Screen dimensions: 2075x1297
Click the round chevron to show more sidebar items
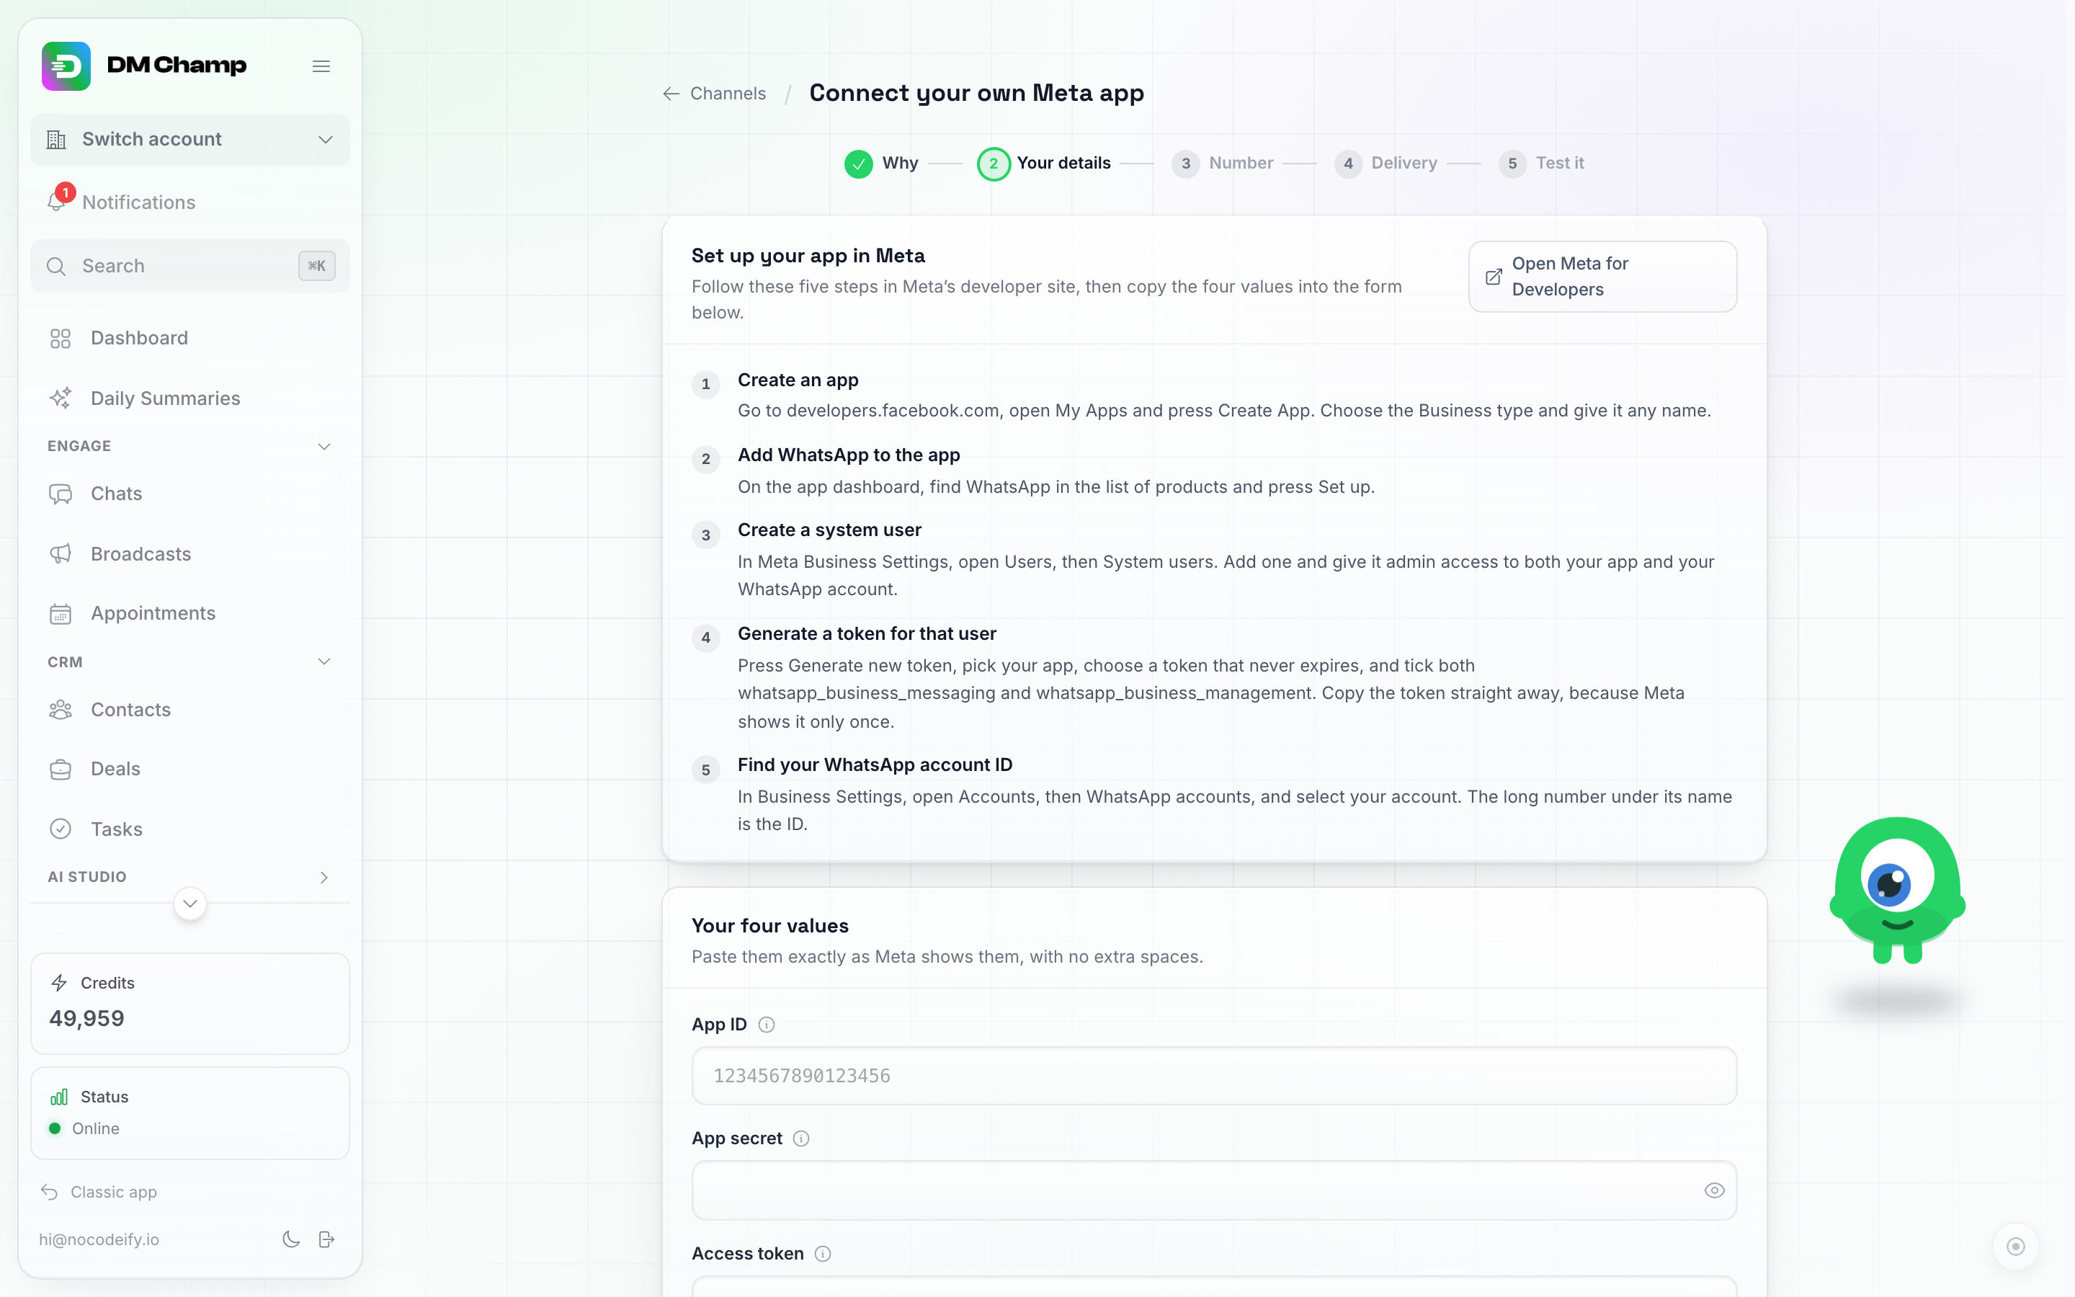coord(190,904)
